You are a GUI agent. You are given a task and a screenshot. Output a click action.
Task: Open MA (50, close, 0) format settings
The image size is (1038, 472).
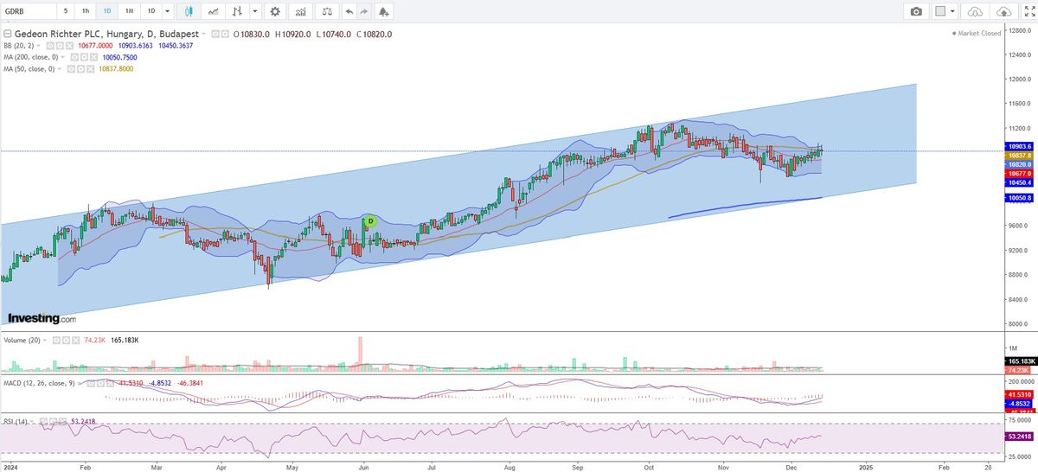point(80,68)
